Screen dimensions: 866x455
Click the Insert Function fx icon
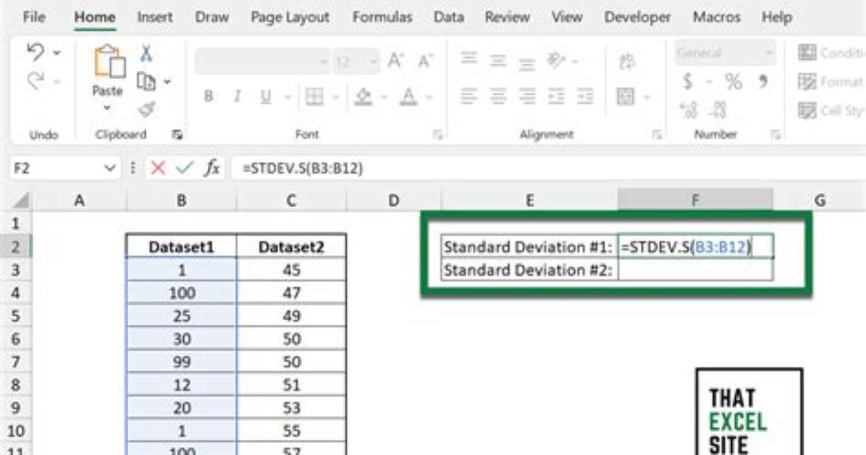tap(212, 168)
